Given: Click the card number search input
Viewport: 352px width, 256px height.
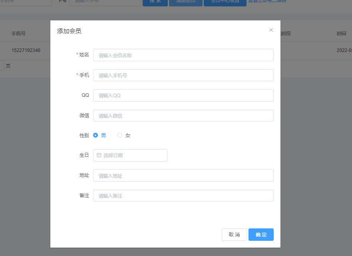Looking at the screenshot, I should (x=105, y=2).
